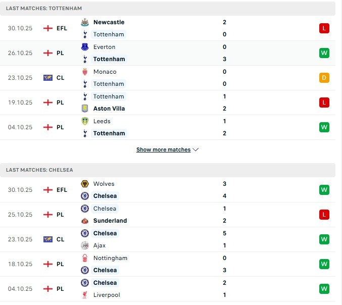Click the chevron next to Show more matches
Image resolution: width=342 pixels, height=305 pixels.
pyautogui.click(x=196, y=150)
